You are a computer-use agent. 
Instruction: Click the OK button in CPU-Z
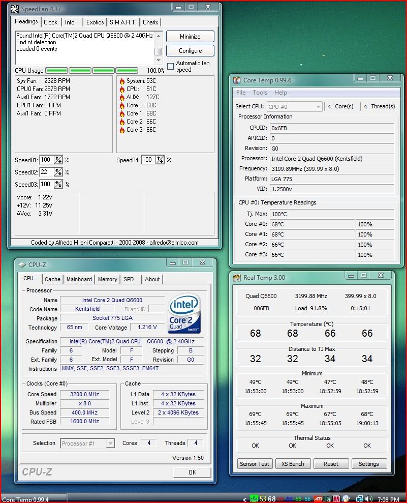click(x=192, y=472)
